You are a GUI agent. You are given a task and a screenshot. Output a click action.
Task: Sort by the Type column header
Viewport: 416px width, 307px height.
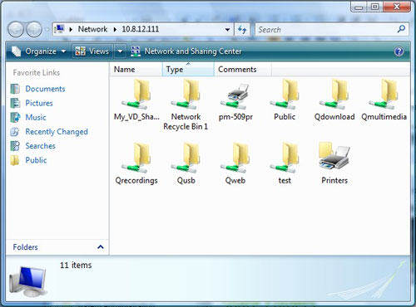point(188,70)
